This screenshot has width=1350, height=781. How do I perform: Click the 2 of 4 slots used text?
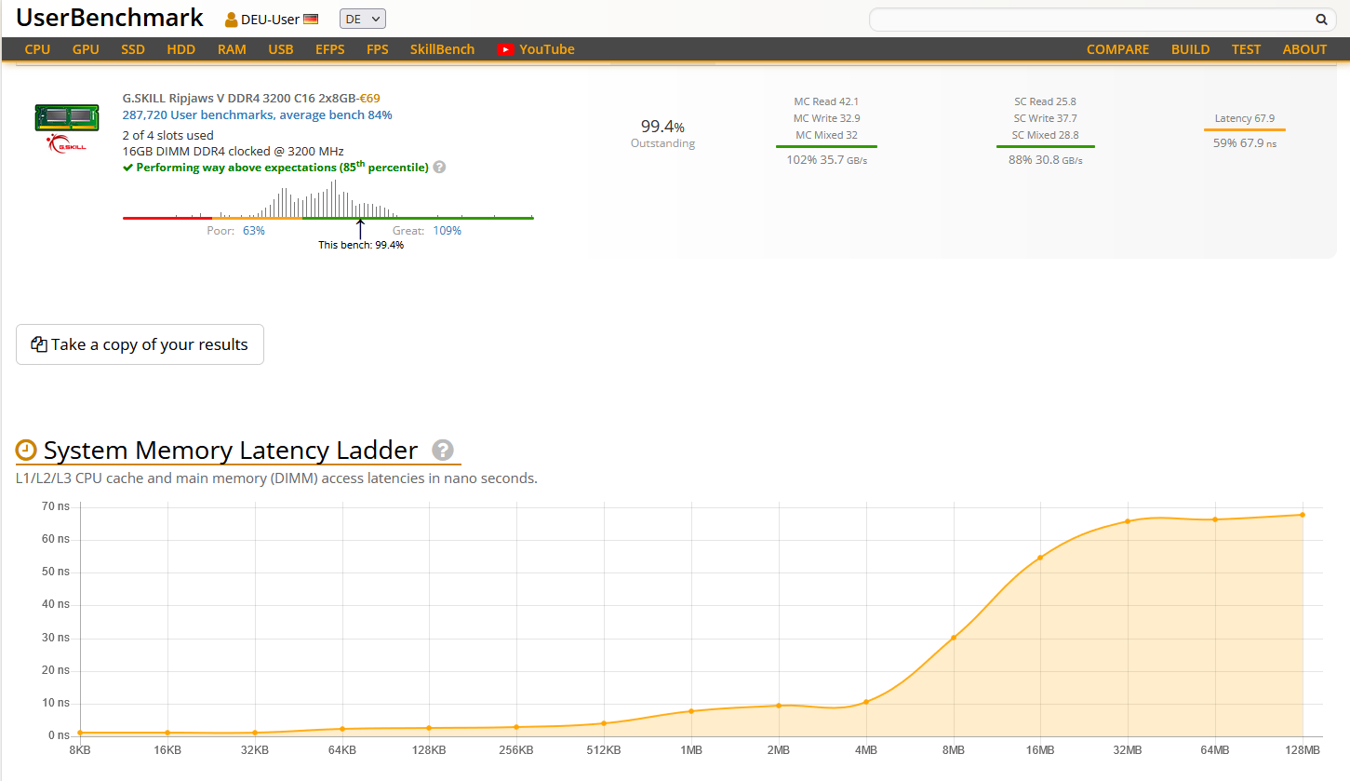[167, 136]
